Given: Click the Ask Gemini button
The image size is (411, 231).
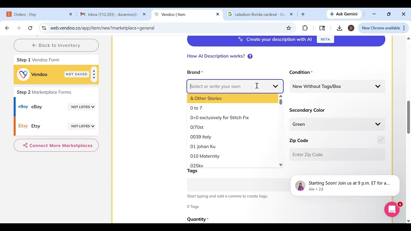Looking at the screenshot, I should (344, 14).
